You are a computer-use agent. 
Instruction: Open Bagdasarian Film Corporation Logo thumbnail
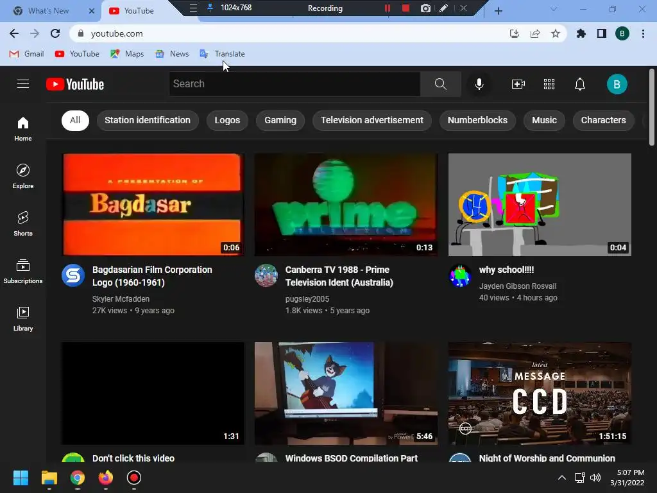tap(153, 205)
